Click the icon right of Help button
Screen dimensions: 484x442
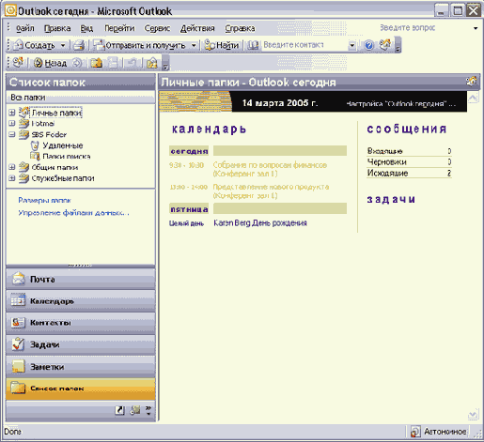(x=385, y=45)
